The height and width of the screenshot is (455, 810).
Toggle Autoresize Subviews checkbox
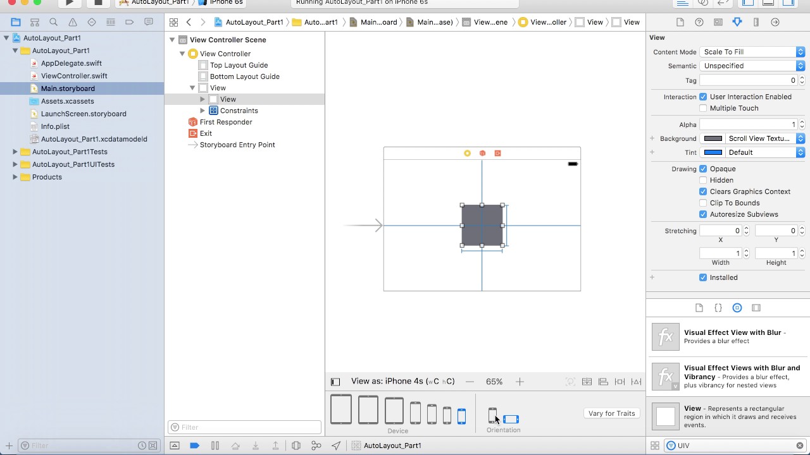pos(703,214)
